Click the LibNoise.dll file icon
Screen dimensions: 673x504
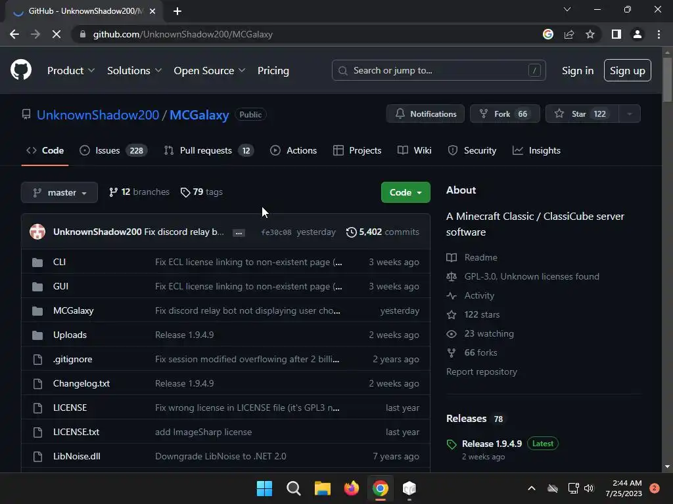37,457
